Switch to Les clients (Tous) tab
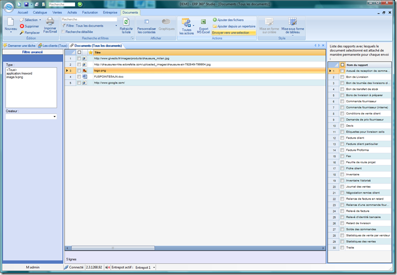Viewport: 397px width, 275px height. [53, 45]
